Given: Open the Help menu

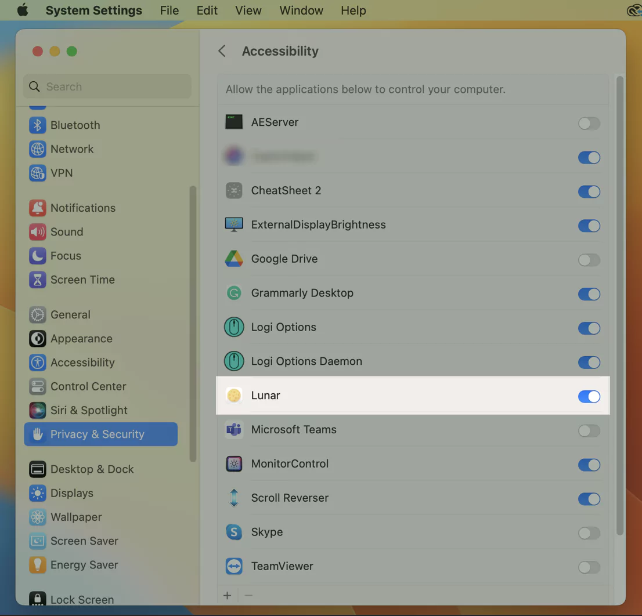Looking at the screenshot, I should pyautogui.click(x=354, y=10).
